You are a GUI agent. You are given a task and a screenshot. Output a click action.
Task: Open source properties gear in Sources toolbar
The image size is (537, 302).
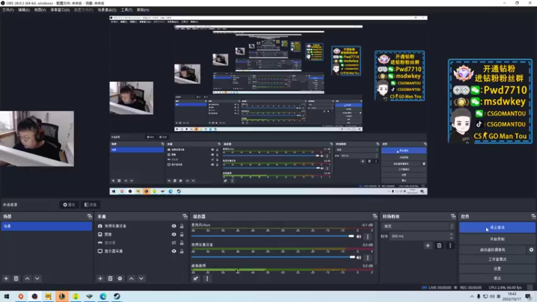[x=120, y=279]
